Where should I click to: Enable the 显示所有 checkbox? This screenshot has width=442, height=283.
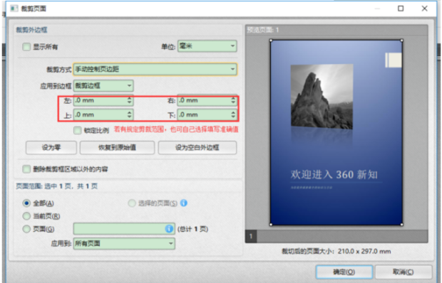26,46
